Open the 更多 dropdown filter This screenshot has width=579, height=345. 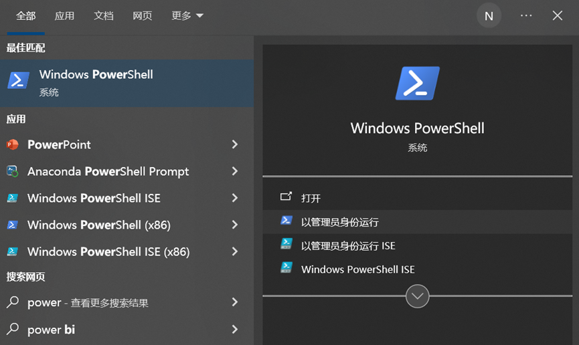click(187, 15)
